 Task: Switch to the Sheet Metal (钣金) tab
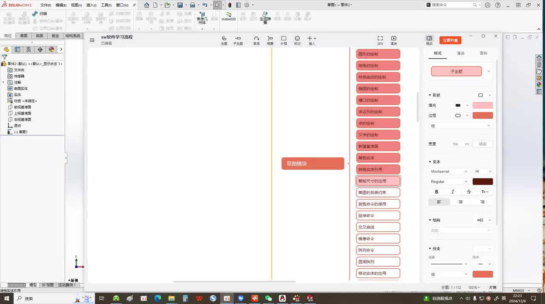pyautogui.click(x=55, y=36)
